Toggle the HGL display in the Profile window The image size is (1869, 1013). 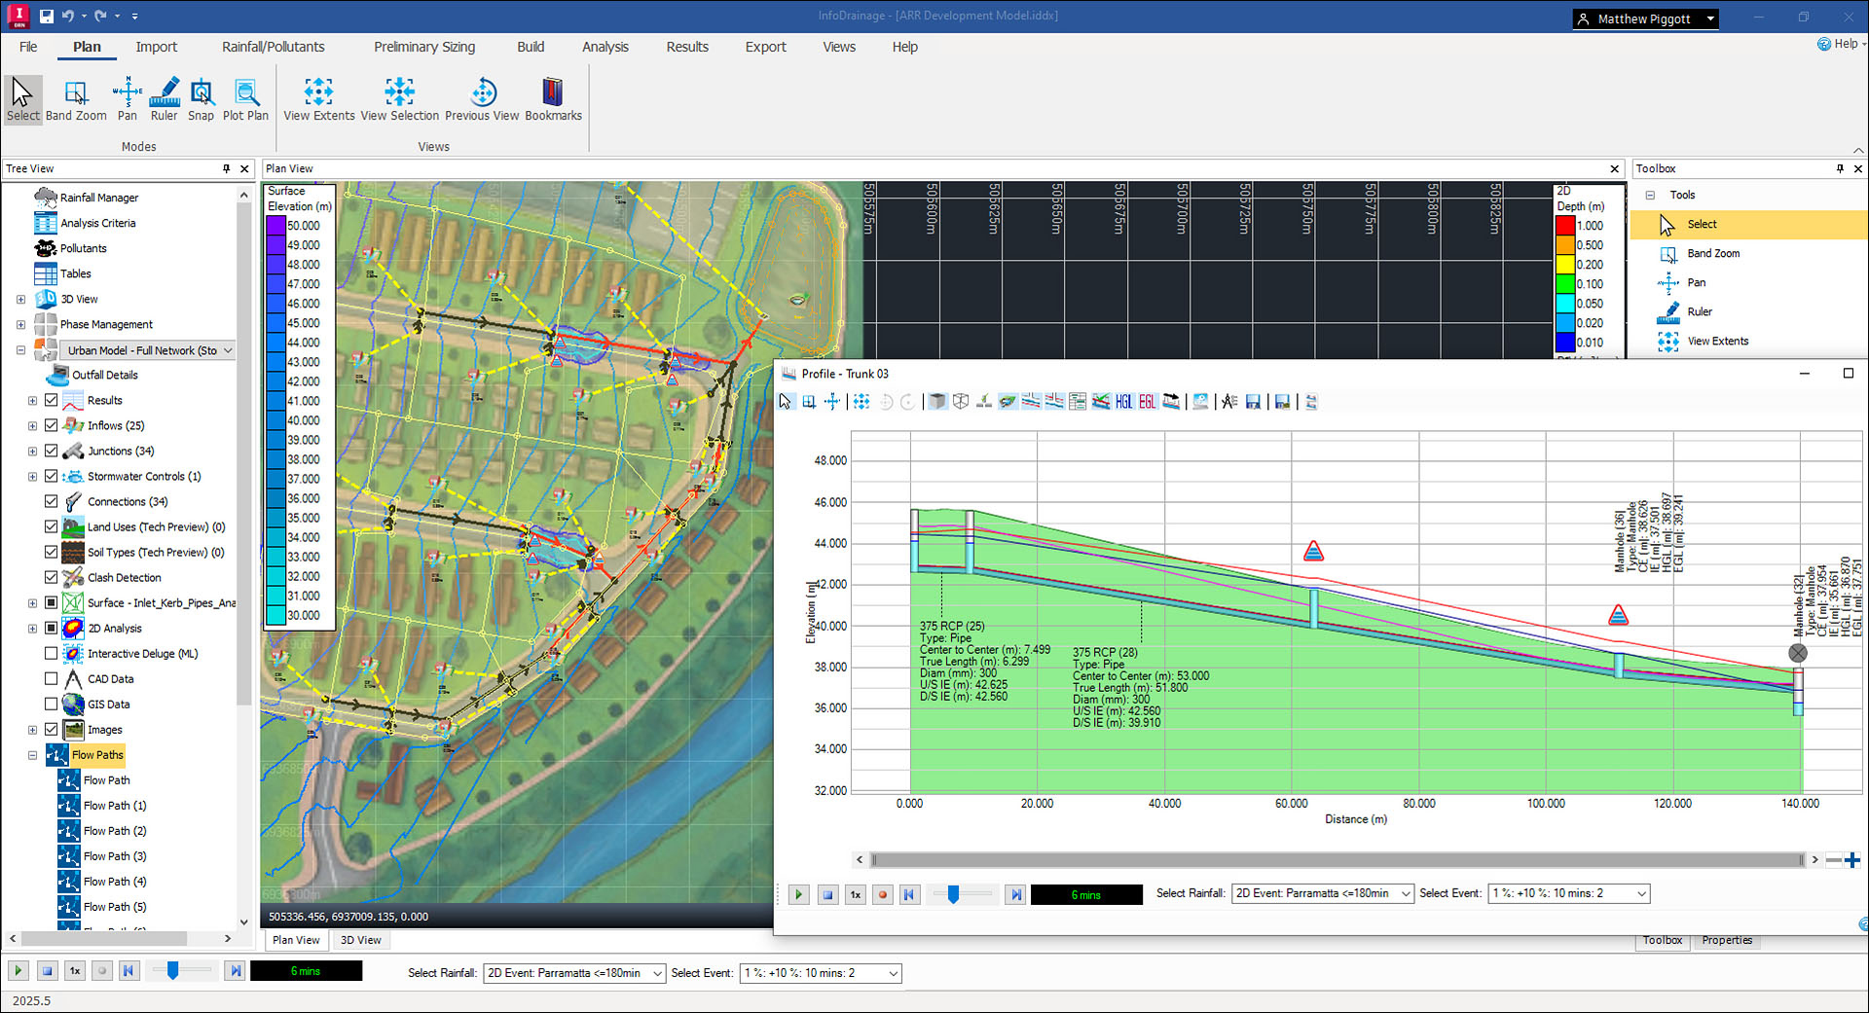1125,401
